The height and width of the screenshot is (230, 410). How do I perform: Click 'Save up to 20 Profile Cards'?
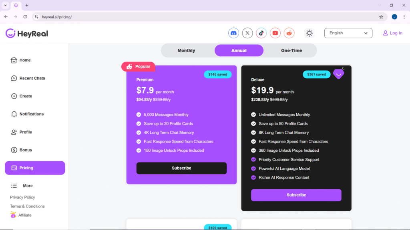(x=169, y=124)
